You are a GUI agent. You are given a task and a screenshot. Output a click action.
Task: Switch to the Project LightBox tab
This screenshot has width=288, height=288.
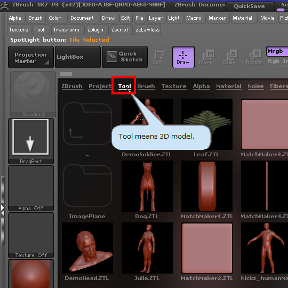tap(100, 86)
